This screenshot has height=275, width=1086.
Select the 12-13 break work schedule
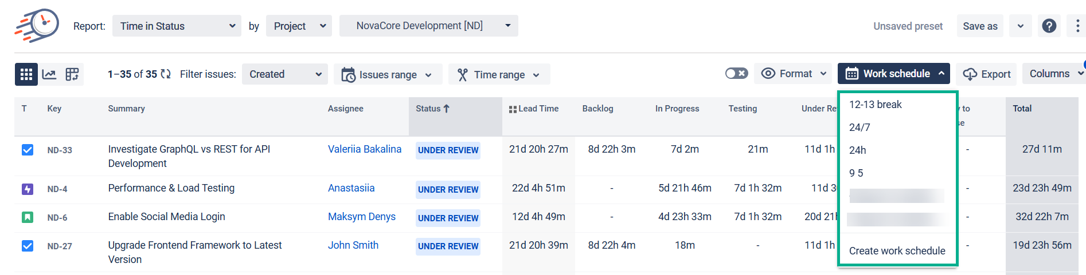(x=875, y=105)
